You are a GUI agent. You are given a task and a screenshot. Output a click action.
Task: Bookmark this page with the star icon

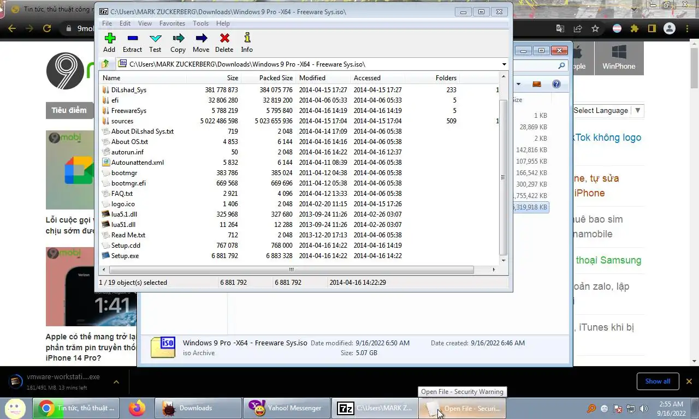595,28
